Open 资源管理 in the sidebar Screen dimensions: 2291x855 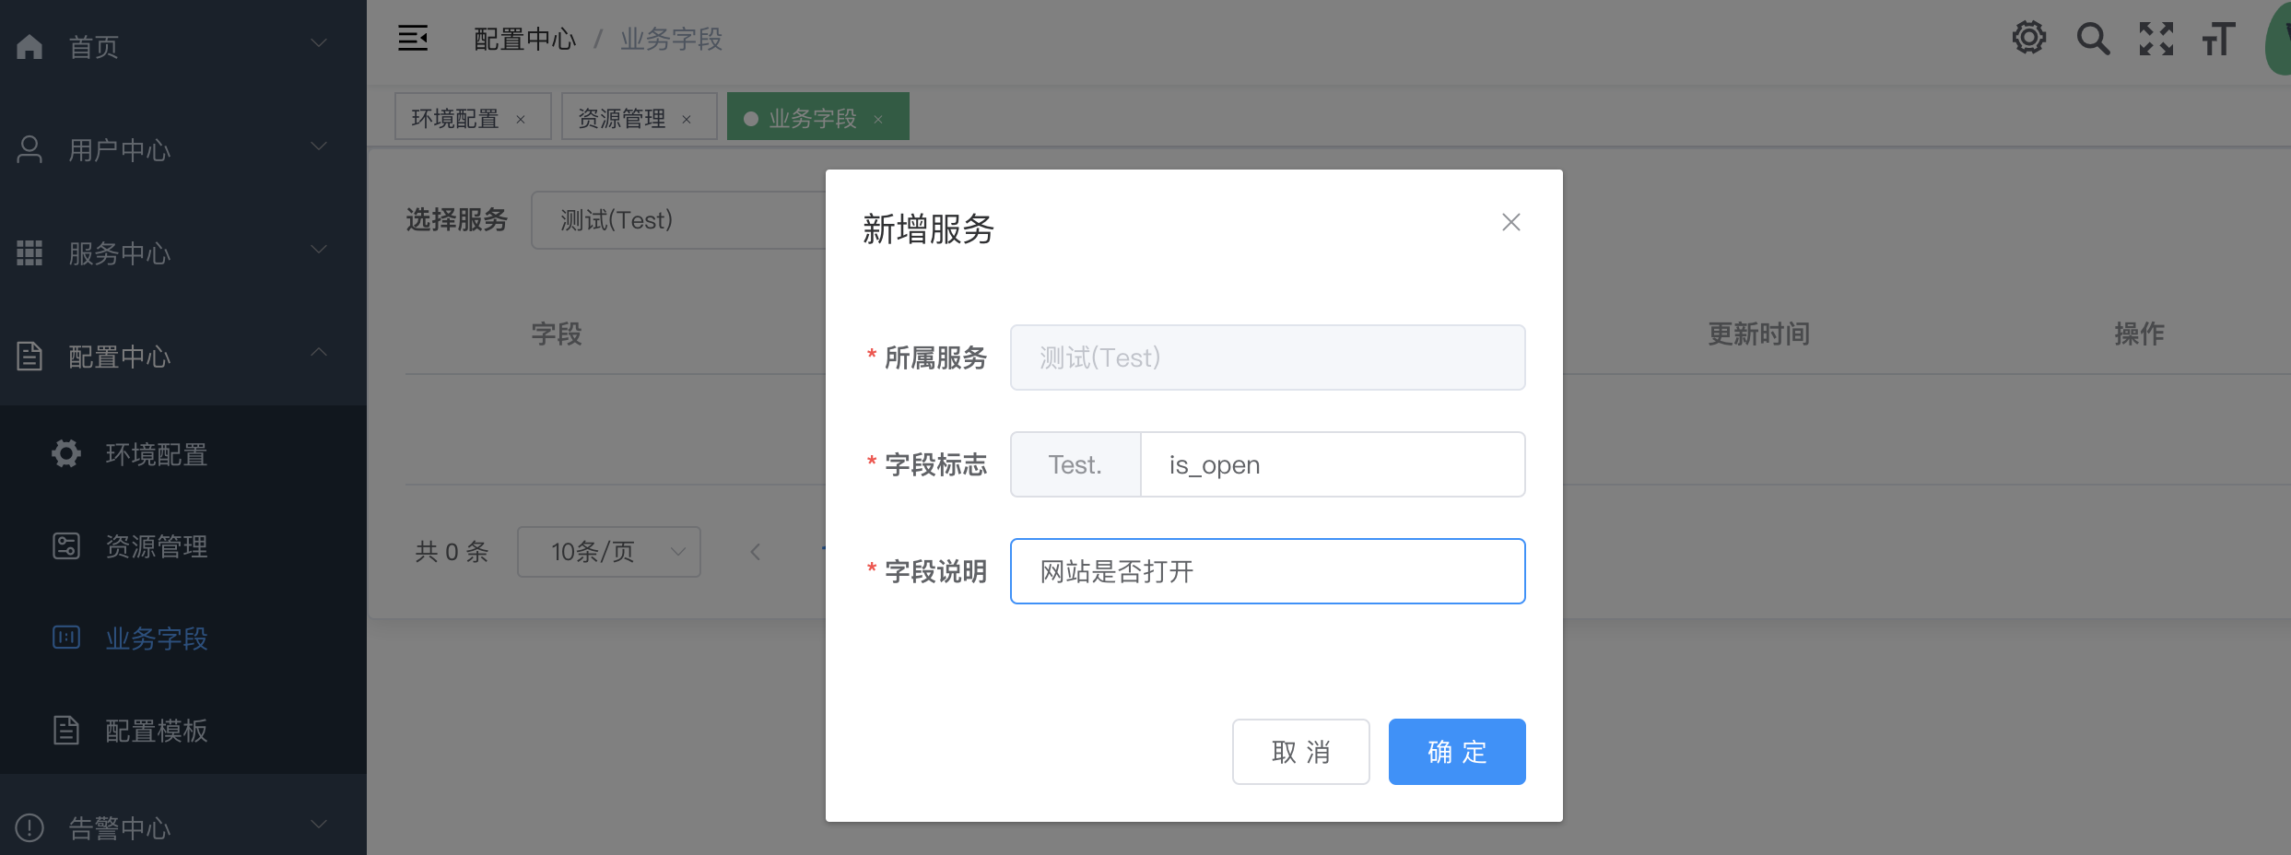coord(156,546)
